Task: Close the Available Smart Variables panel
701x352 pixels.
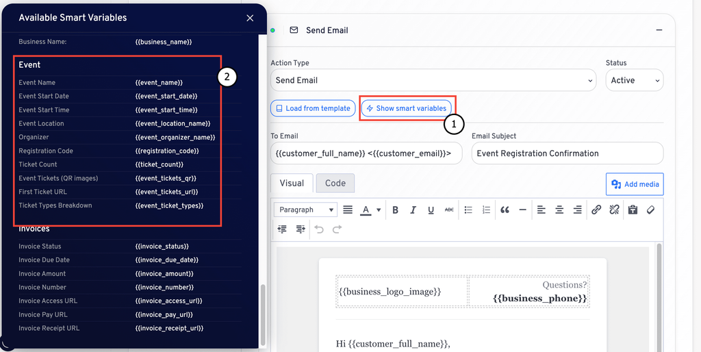Action: click(x=250, y=18)
